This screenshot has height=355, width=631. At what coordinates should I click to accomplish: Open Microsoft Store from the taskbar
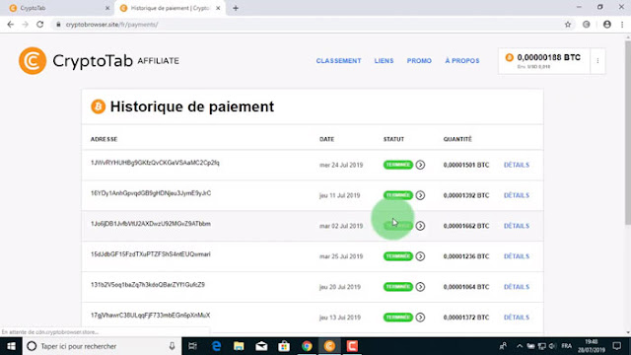click(284, 346)
